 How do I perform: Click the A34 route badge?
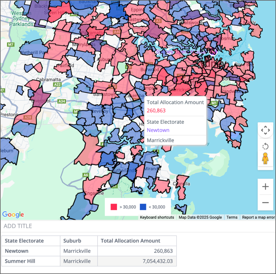point(62,101)
